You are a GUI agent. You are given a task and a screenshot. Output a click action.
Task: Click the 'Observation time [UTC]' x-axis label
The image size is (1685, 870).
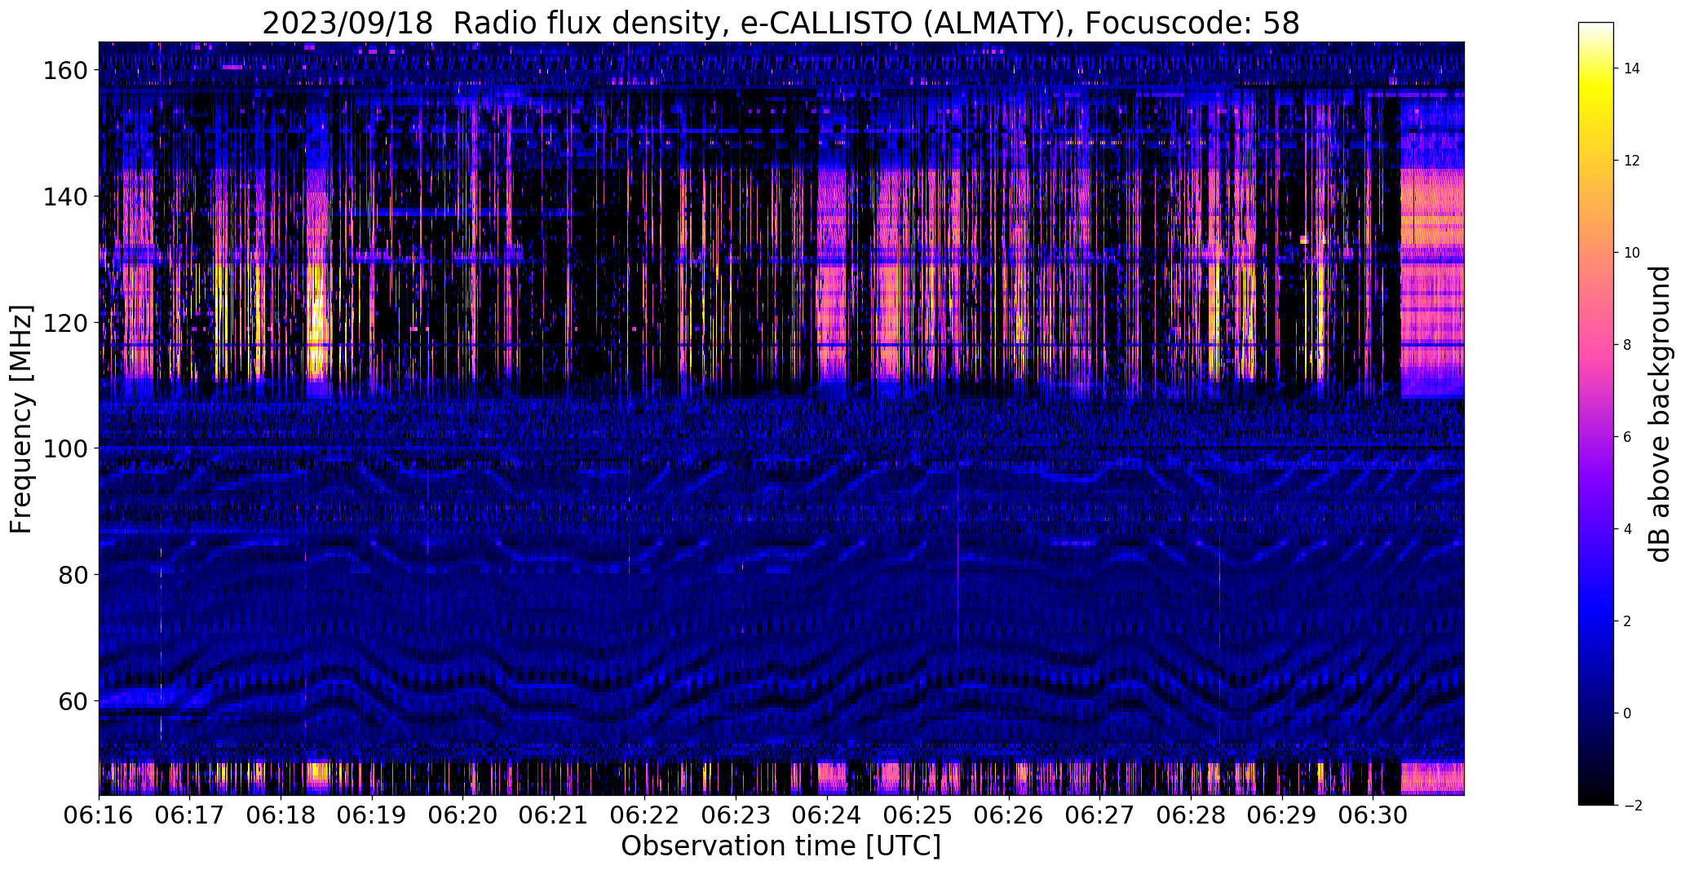tap(781, 846)
